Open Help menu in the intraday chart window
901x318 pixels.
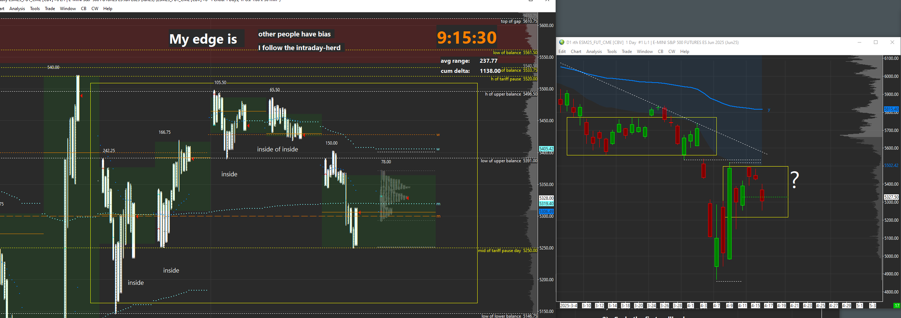(108, 9)
